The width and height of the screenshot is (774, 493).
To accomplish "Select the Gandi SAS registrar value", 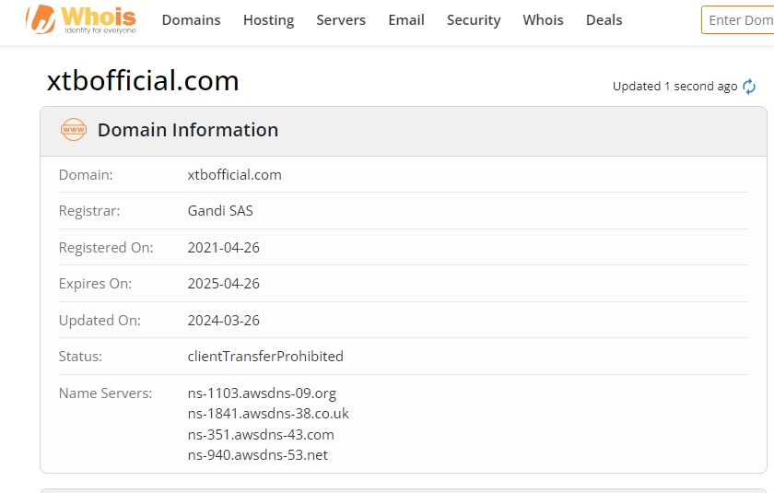I will click(x=220, y=211).
